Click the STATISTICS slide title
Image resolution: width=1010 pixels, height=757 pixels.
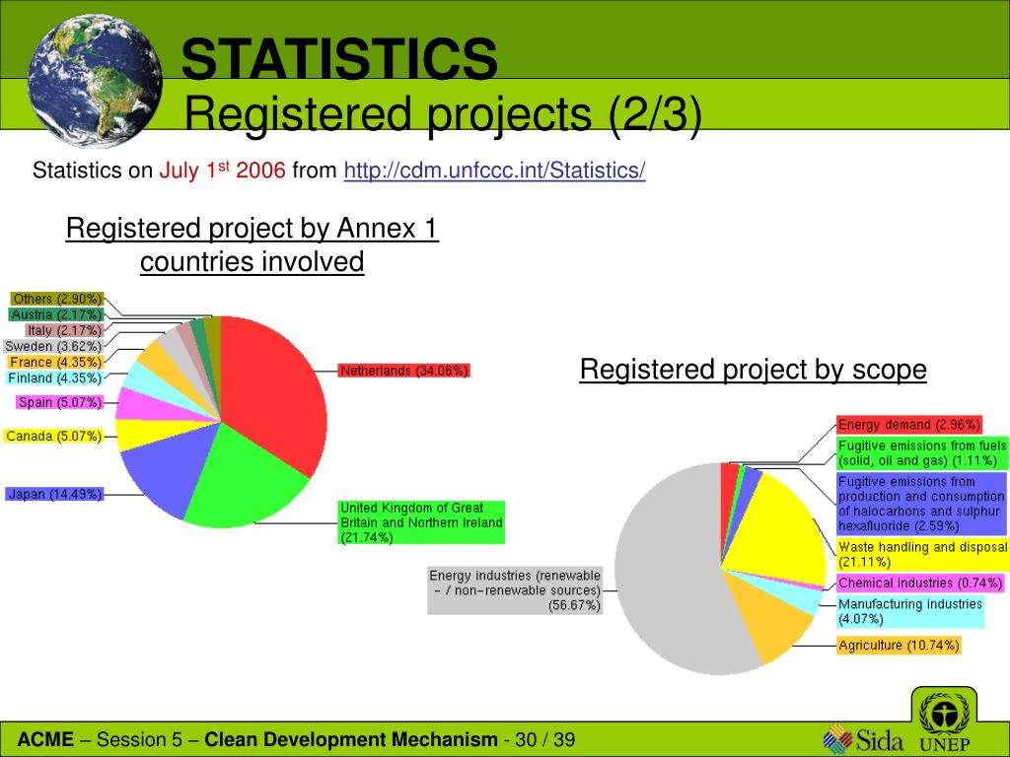(339, 58)
